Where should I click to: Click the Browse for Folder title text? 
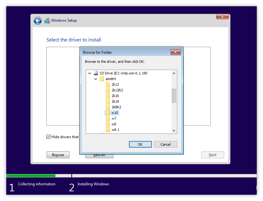(x=97, y=52)
